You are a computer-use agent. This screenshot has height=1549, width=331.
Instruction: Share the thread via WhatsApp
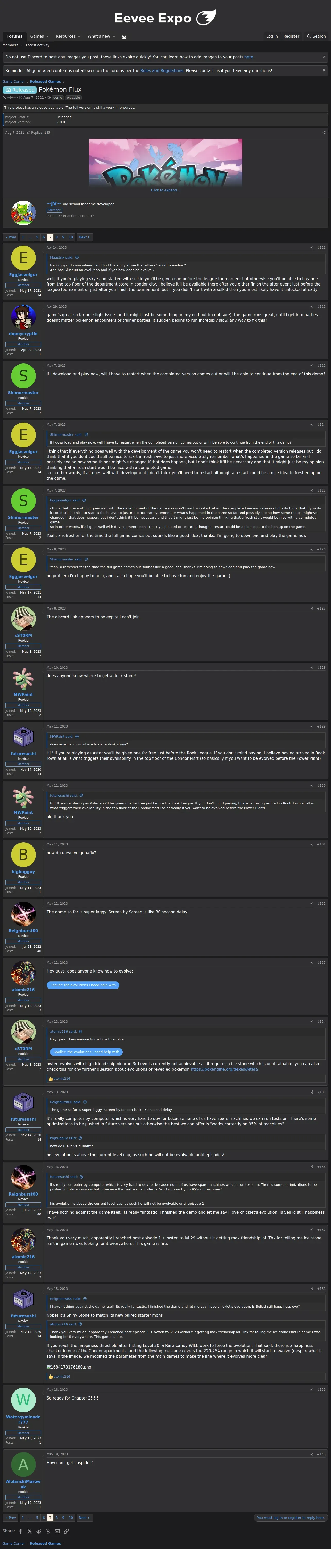(48, 1531)
